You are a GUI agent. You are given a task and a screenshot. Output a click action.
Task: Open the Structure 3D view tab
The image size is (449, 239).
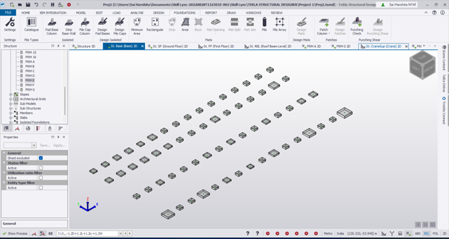(x=84, y=47)
